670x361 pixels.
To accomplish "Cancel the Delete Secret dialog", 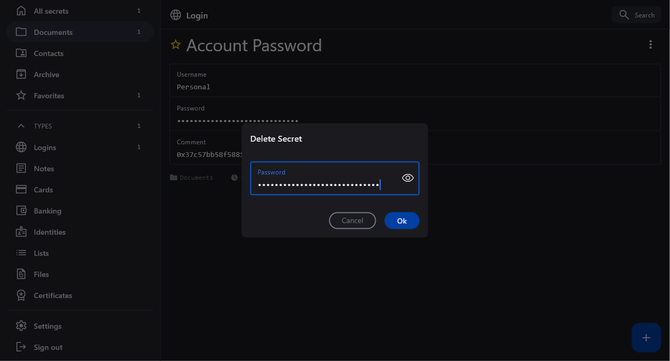I will click(352, 221).
